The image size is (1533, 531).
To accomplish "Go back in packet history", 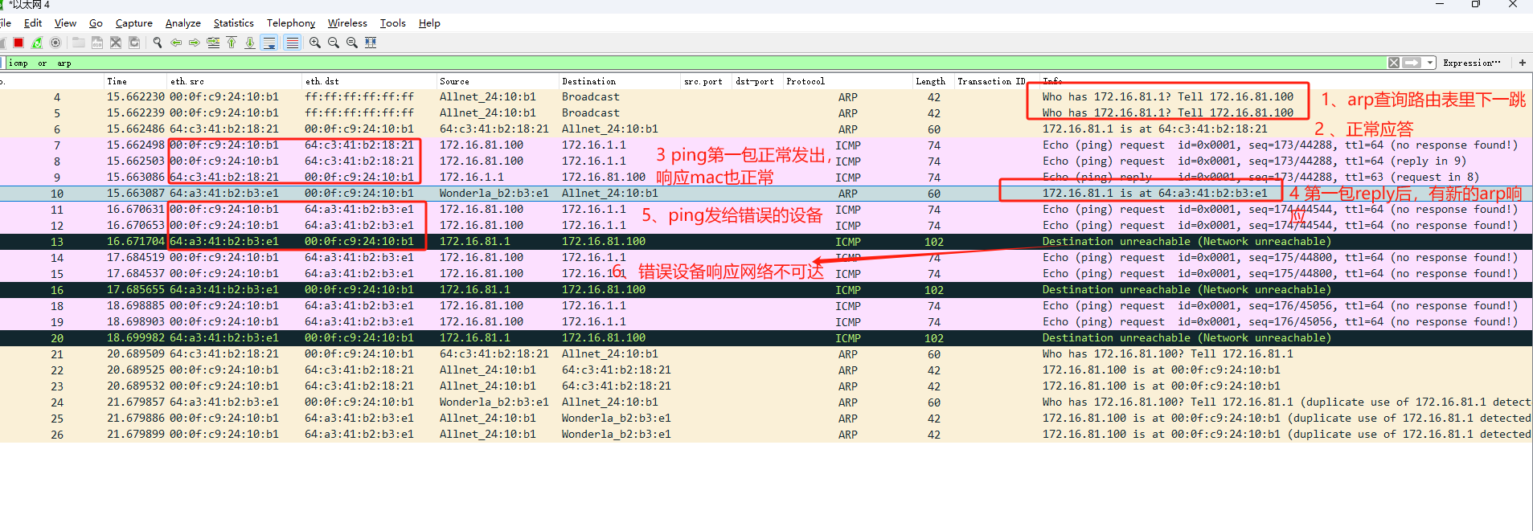I will (x=176, y=43).
